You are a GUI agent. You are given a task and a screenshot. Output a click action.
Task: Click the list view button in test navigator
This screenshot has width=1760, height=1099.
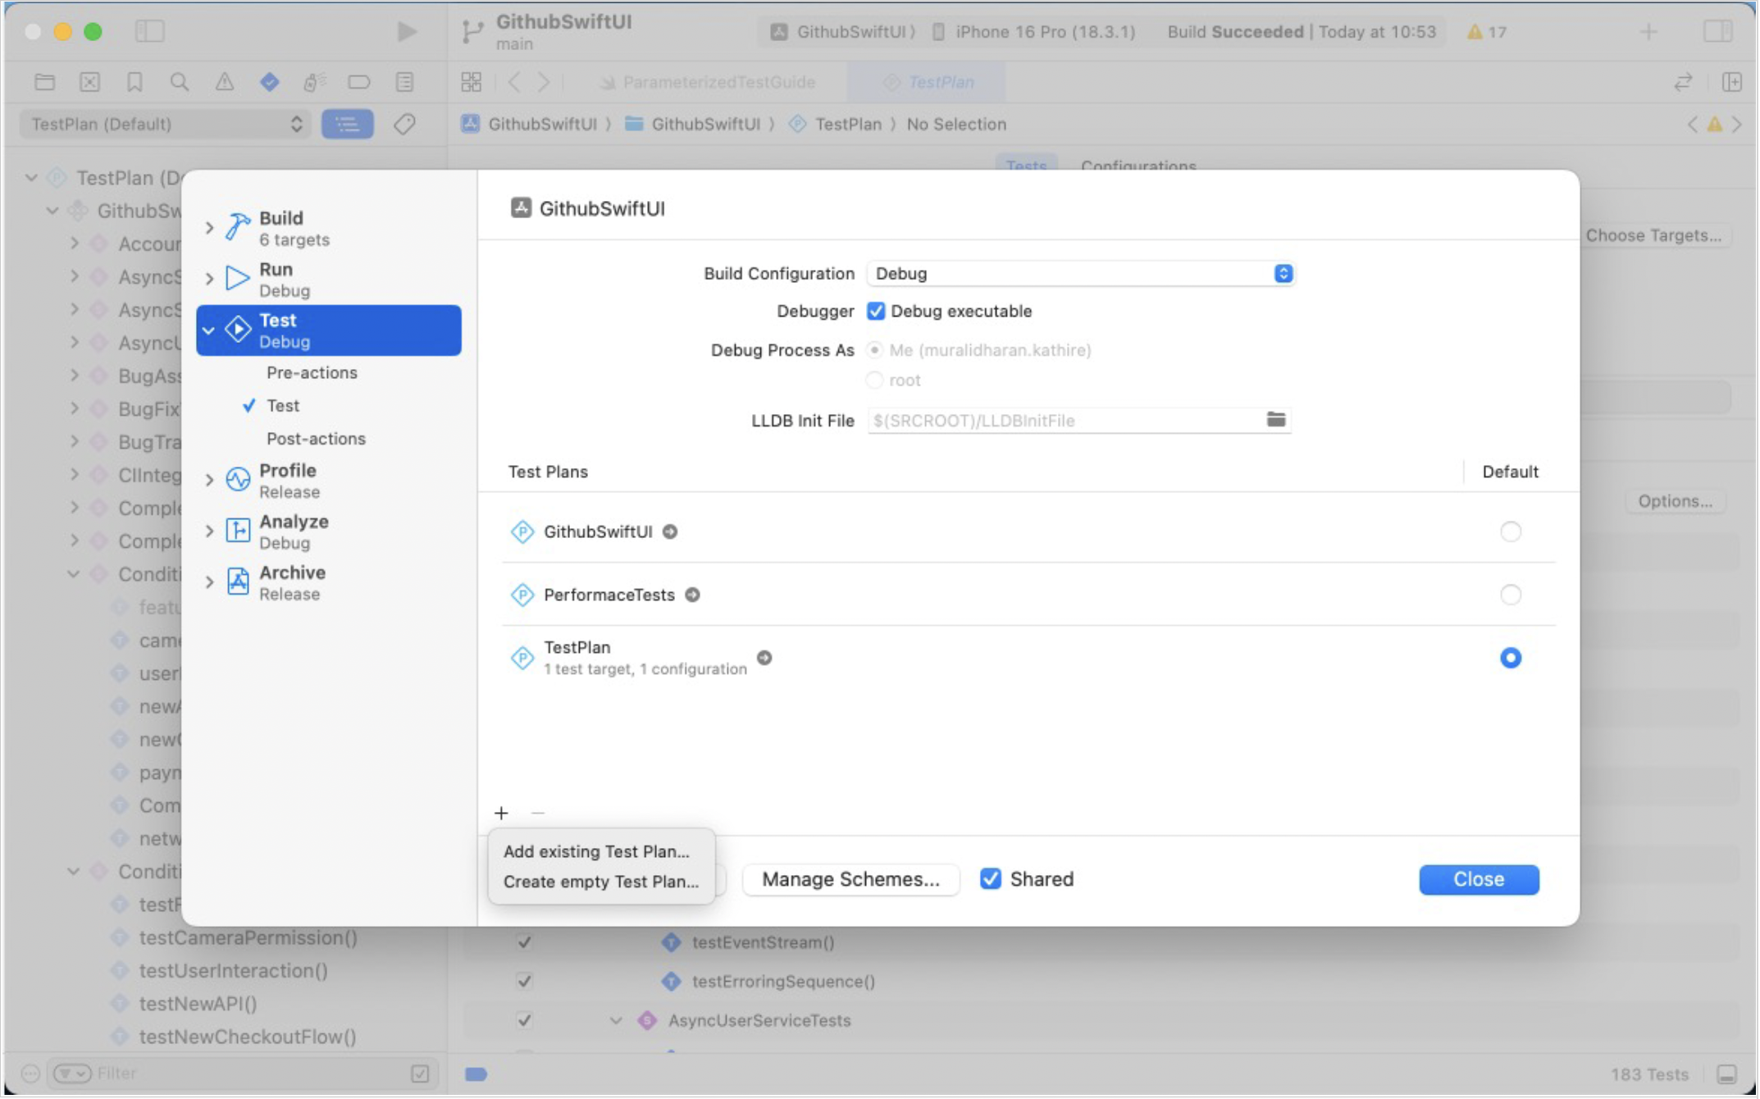click(348, 125)
